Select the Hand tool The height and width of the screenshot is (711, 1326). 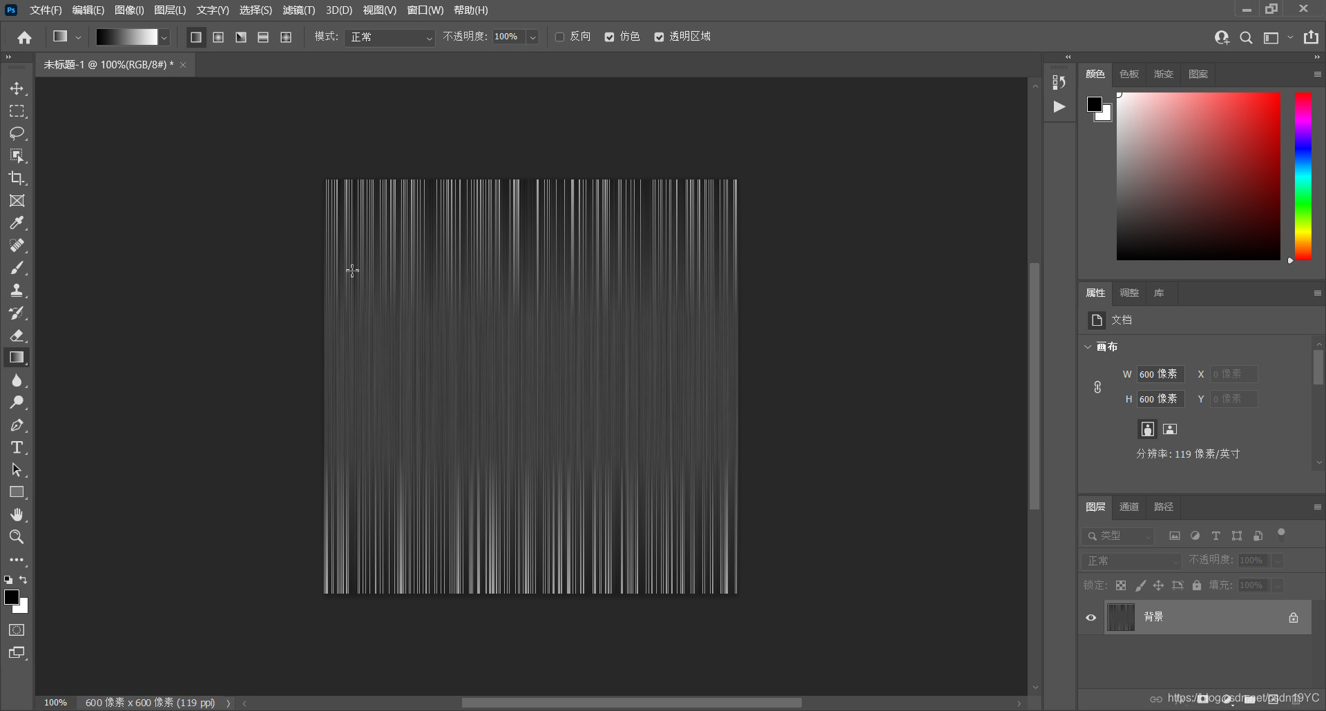coord(17,515)
